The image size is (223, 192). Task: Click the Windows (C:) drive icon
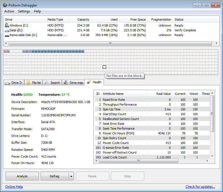7,25
